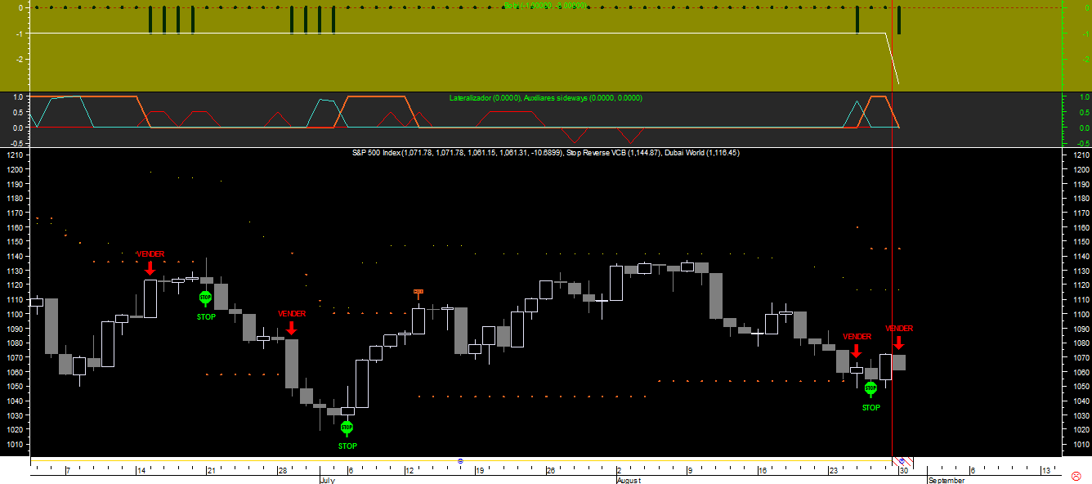Click the date label 23 on the axis

point(833,471)
